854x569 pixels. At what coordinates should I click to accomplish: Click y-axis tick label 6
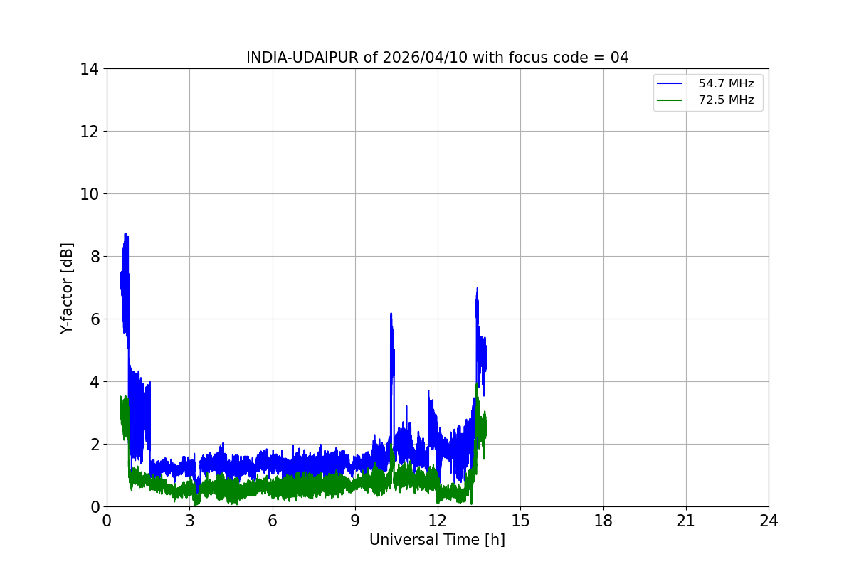(x=93, y=319)
